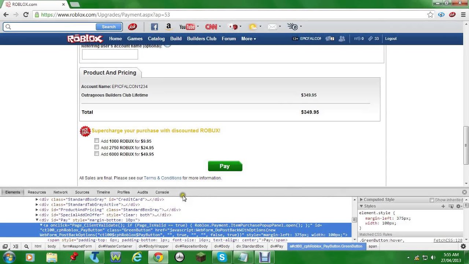Open the mail envelope toolbar icon
This screenshot has height=264, width=469.
(x=272, y=27)
